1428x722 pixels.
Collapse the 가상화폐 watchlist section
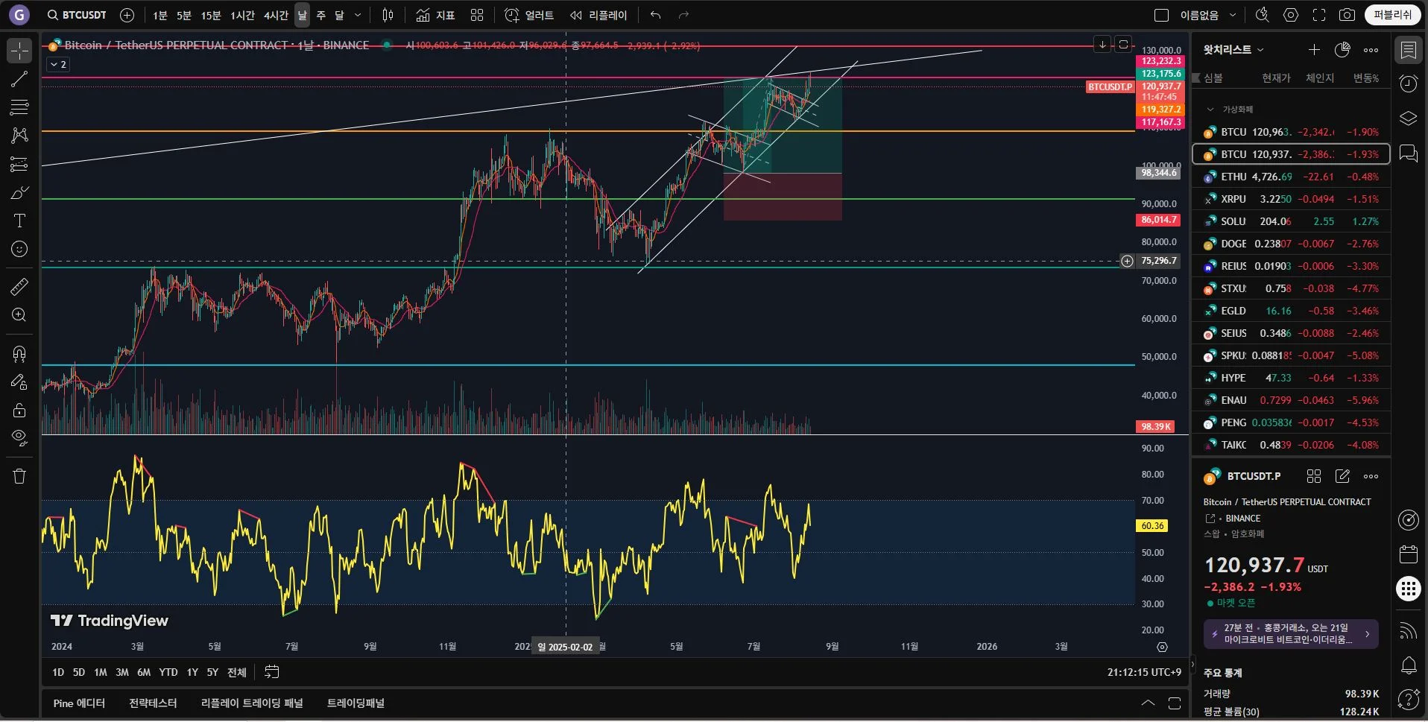[x=1210, y=110]
